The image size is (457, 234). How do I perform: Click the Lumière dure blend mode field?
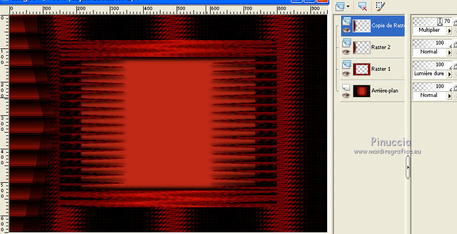[430, 74]
